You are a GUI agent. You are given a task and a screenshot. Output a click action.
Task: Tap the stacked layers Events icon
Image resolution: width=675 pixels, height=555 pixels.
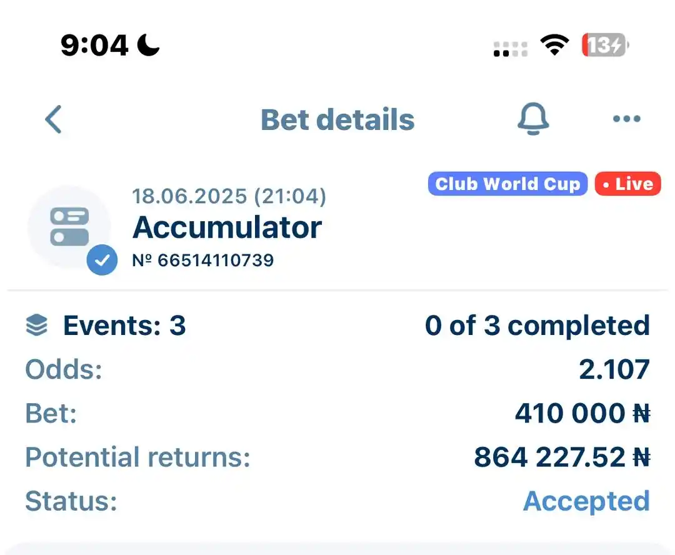coord(37,324)
